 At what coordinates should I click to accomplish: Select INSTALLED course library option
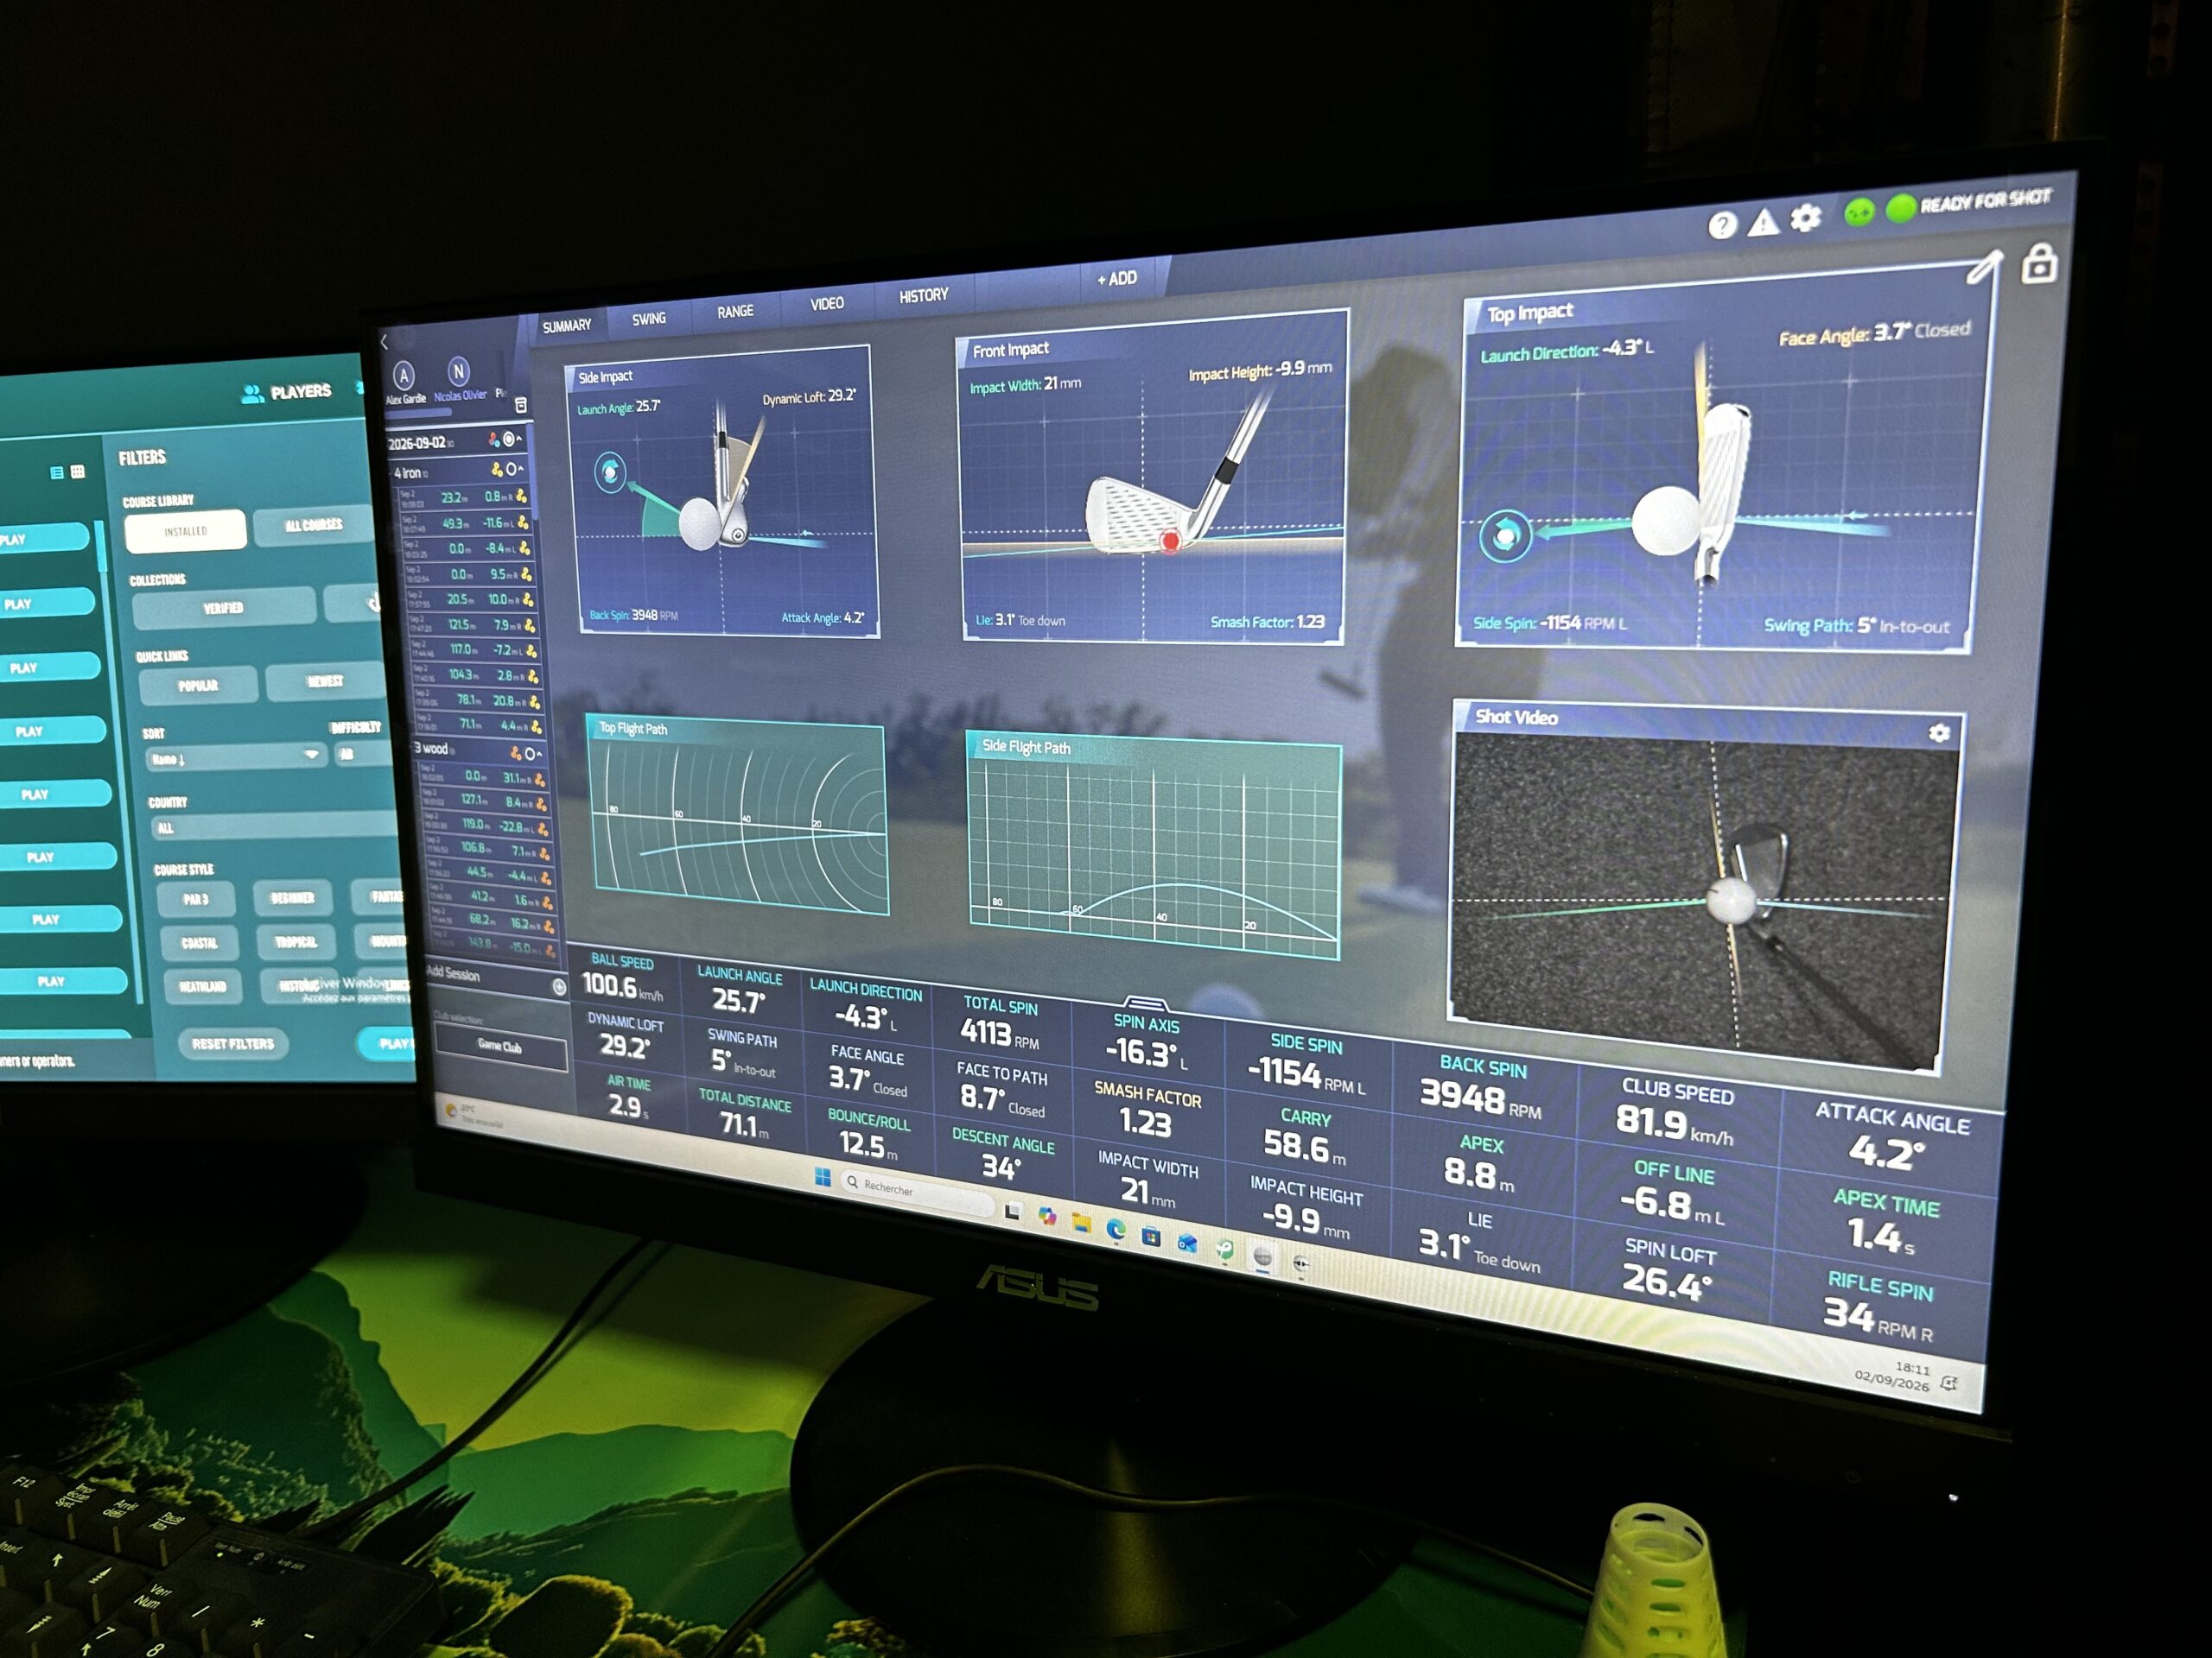pyautogui.click(x=185, y=531)
